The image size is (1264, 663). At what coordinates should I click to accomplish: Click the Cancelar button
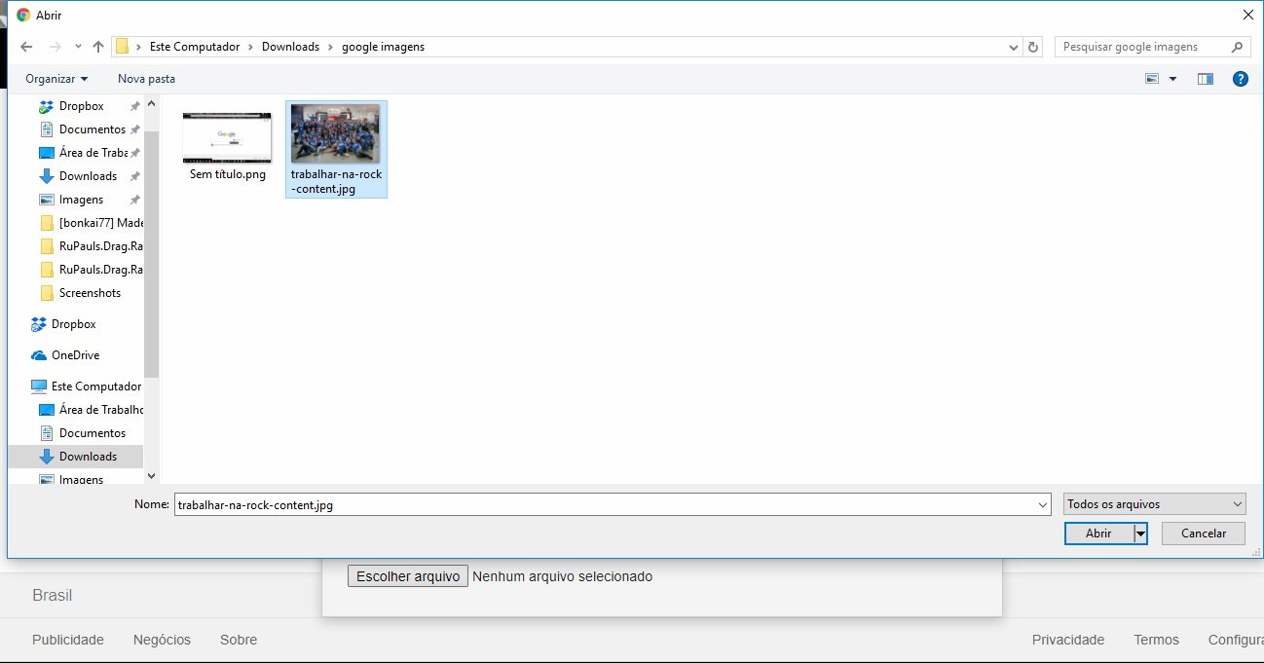tap(1203, 534)
